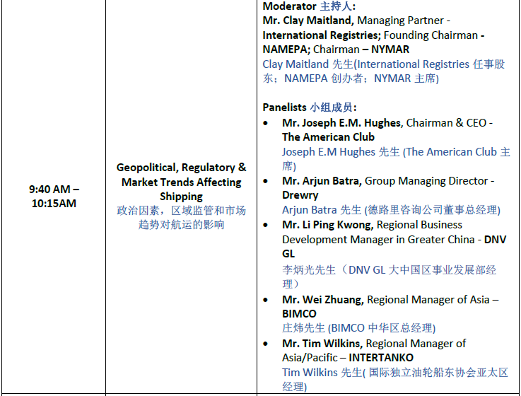Select the name 'Mr. Tim Wilkins,'
Viewport: 521px width, 396px height.
click(322, 343)
